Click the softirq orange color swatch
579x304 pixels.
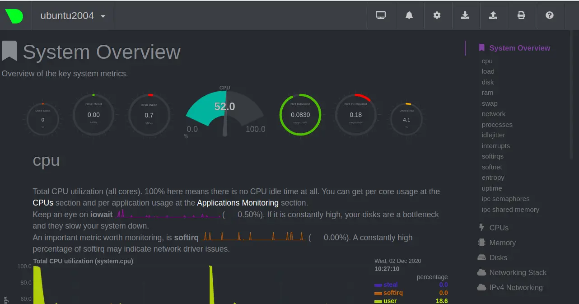378,293
